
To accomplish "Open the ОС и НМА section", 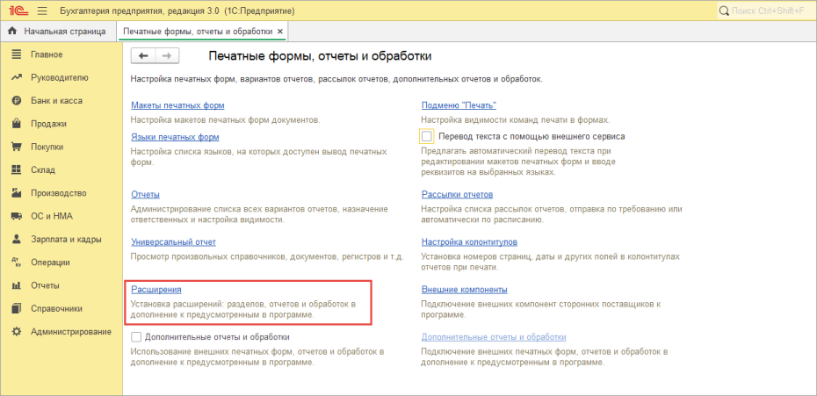I will 61,216.
